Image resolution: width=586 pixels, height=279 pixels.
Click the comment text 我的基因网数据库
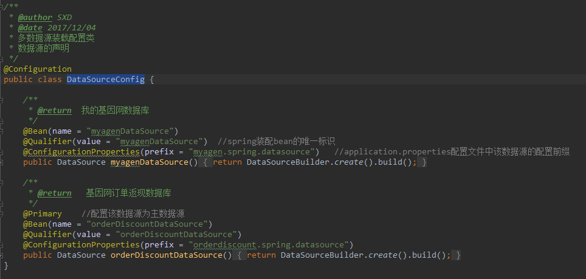click(x=115, y=111)
